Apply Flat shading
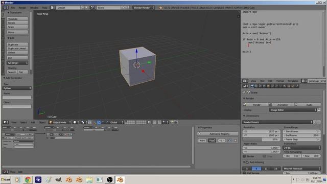 tap(22, 72)
